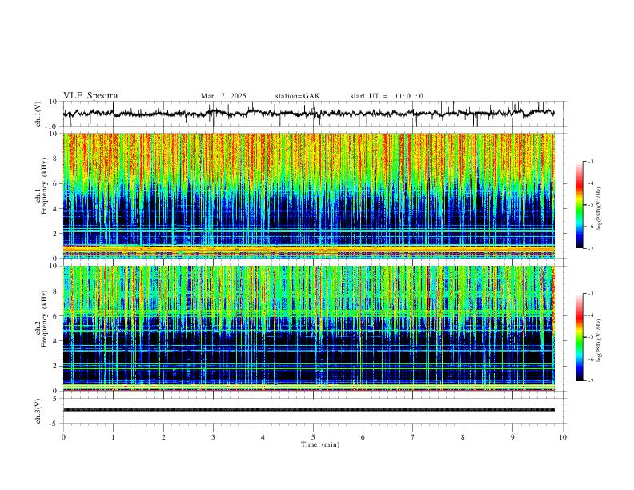Click the ch.3 flat voltage trace

click(x=308, y=410)
